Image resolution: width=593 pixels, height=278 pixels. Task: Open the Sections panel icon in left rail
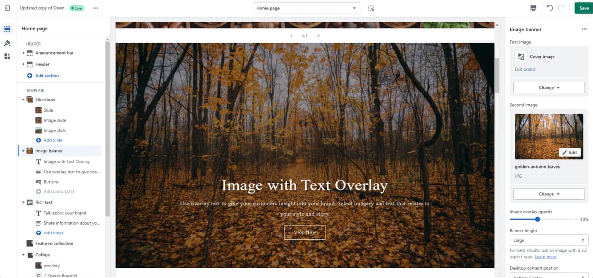tap(7, 29)
